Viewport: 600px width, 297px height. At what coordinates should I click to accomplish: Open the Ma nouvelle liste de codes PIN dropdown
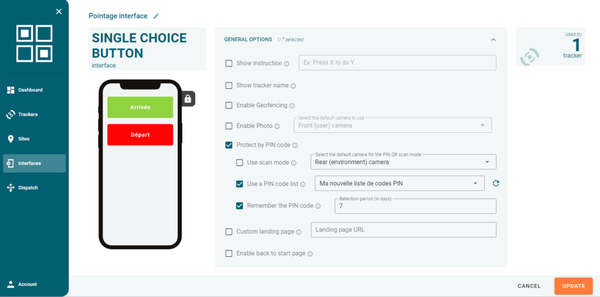tap(400, 183)
